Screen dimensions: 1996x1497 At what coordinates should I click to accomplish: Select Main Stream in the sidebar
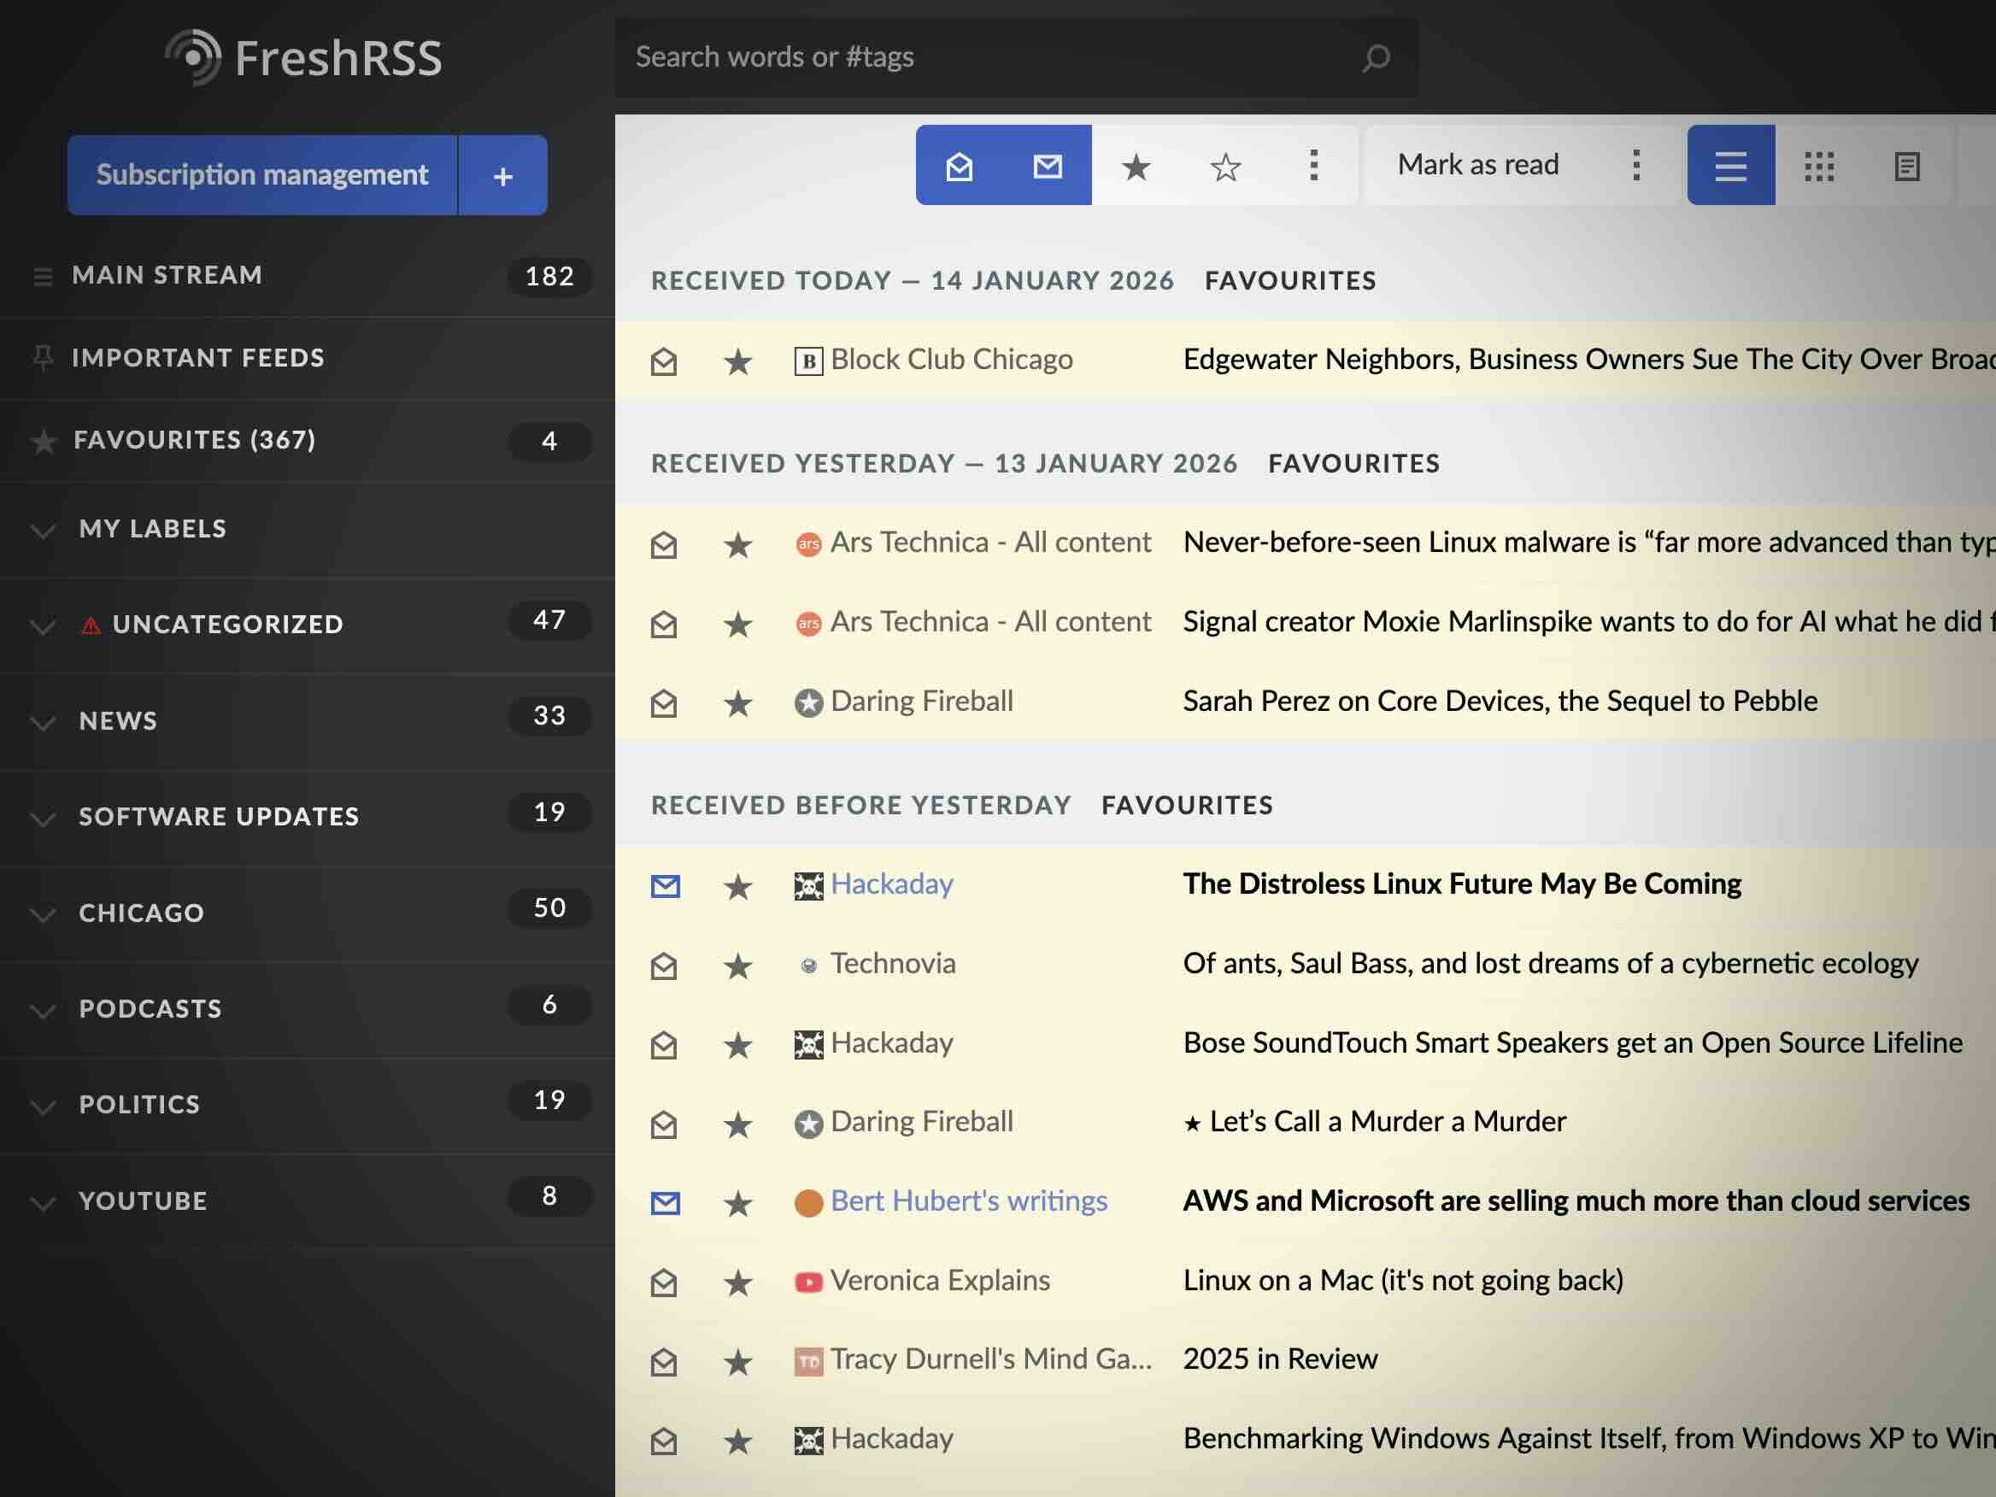167,275
